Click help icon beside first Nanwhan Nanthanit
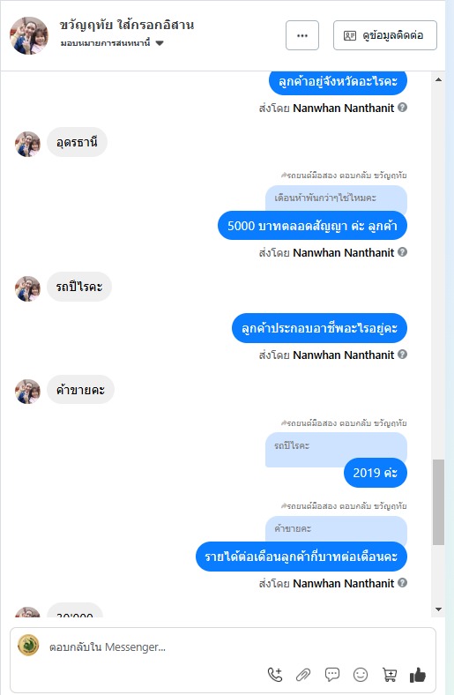Screen dimensions: 454x695 [402, 108]
